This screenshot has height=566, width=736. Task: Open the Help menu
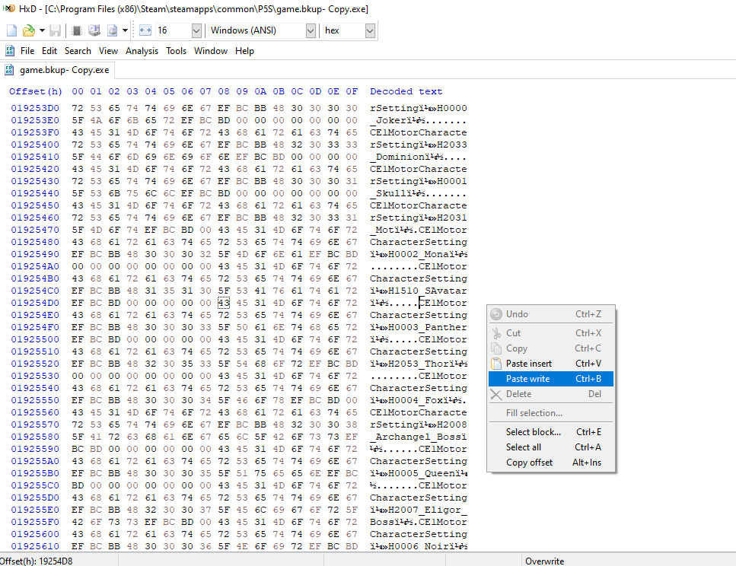(244, 51)
